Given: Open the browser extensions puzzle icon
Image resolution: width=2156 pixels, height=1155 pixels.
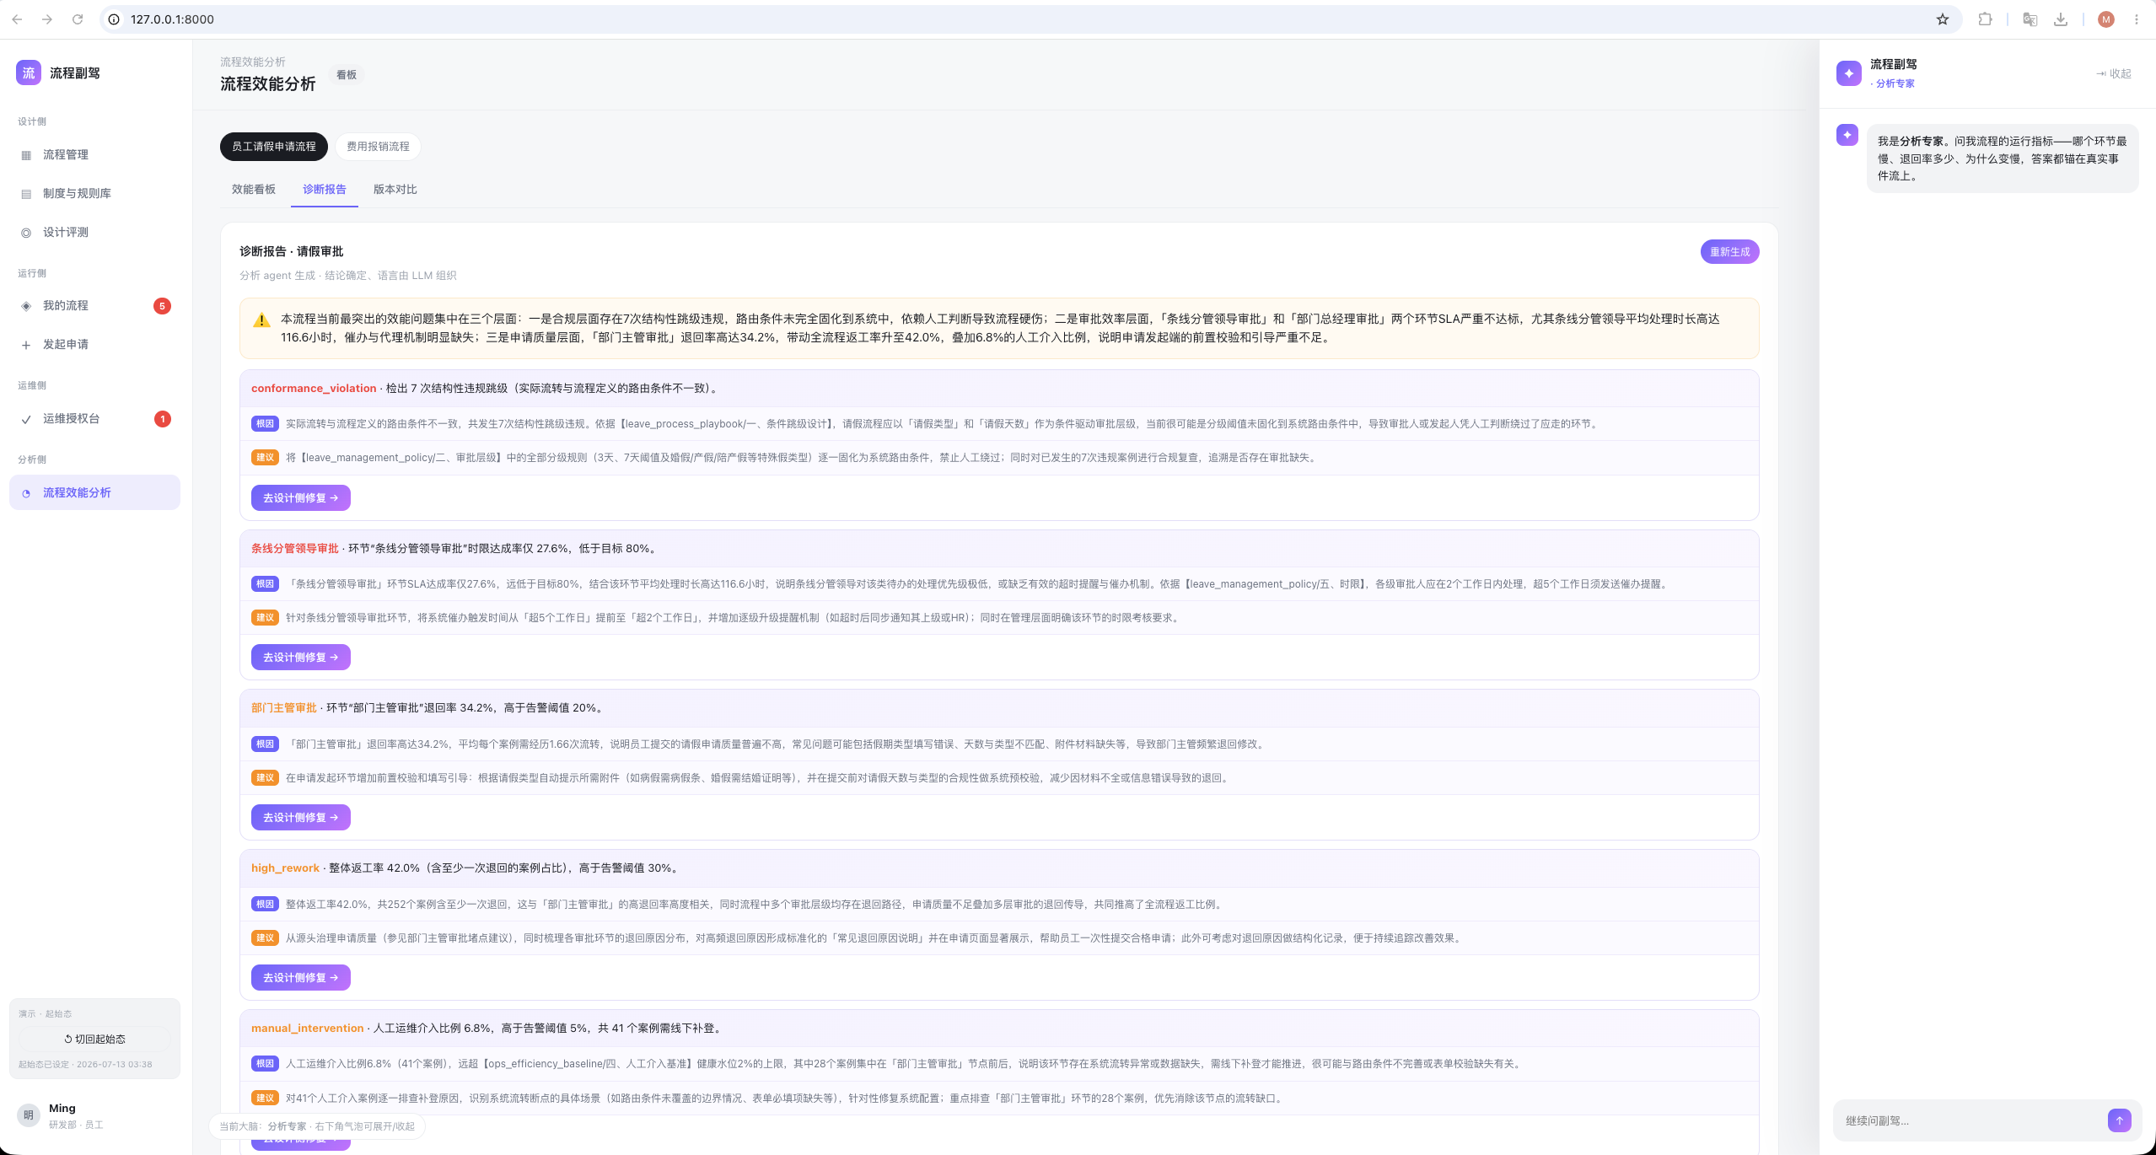Looking at the screenshot, I should (x=1985, y=19).
